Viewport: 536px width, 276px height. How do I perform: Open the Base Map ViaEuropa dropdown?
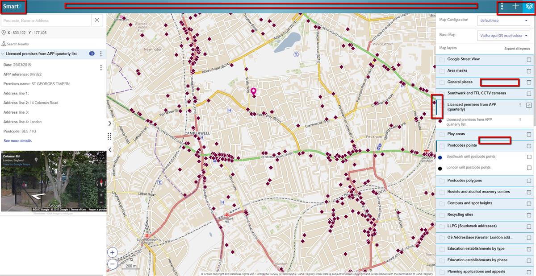[x=503, y=35]
